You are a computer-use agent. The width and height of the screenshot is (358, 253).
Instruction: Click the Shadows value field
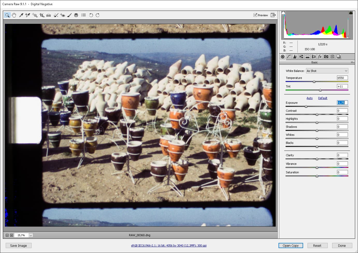[x=342, y=127]
